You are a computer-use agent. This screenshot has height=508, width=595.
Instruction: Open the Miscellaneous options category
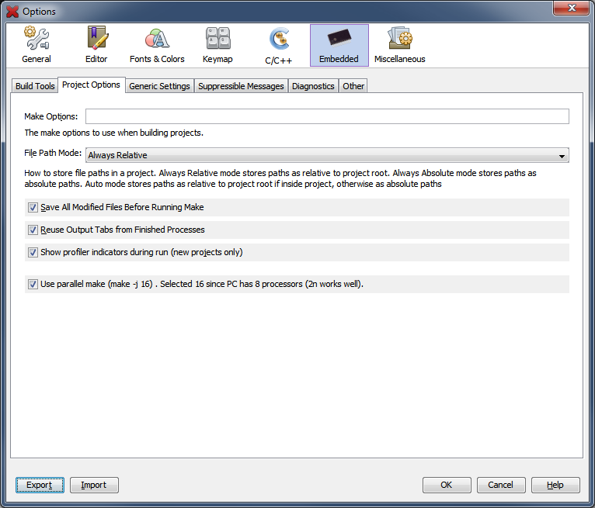click(399, 45)
